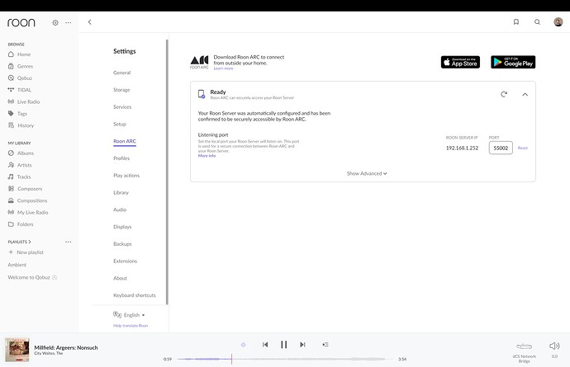
Task: Click More info under Listening port
Action: pos(207,156)
